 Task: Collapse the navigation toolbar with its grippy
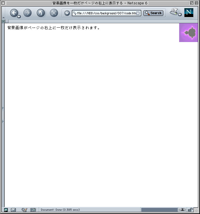tap(3, 13)
